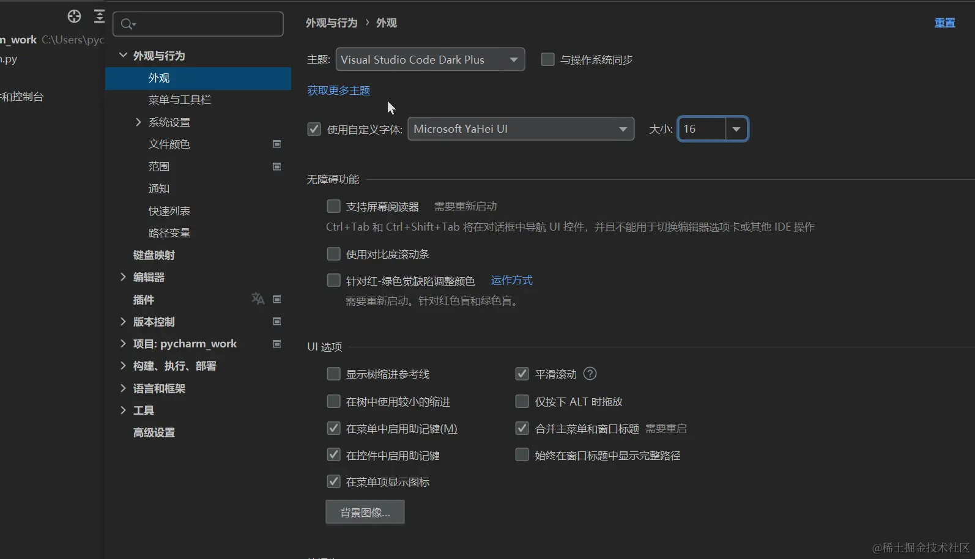Open the help question mark next to 平滑滚动
975x559 pixels.
pyautogui.click(x=590, y=374)
